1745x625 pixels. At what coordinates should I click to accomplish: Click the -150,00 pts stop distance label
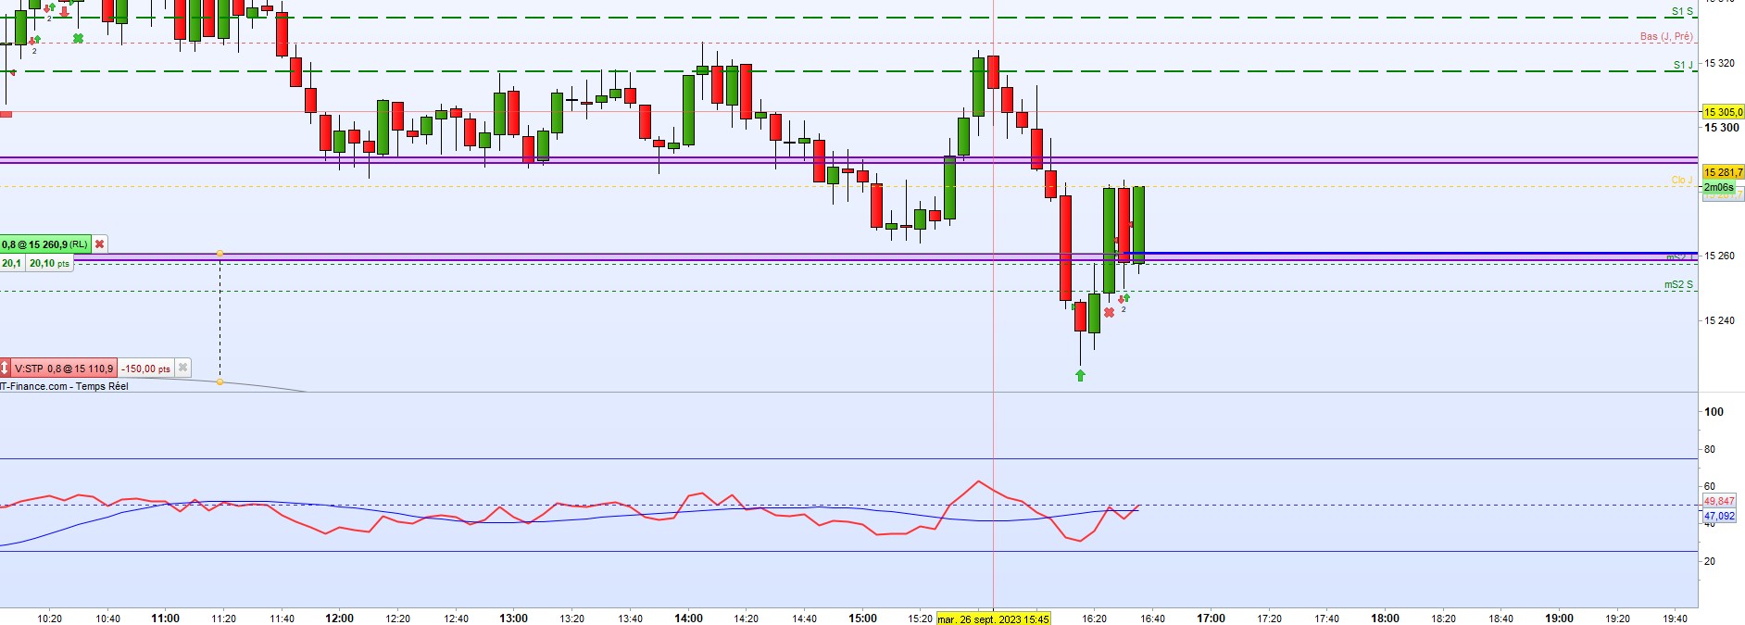click(x=146, y=369)
